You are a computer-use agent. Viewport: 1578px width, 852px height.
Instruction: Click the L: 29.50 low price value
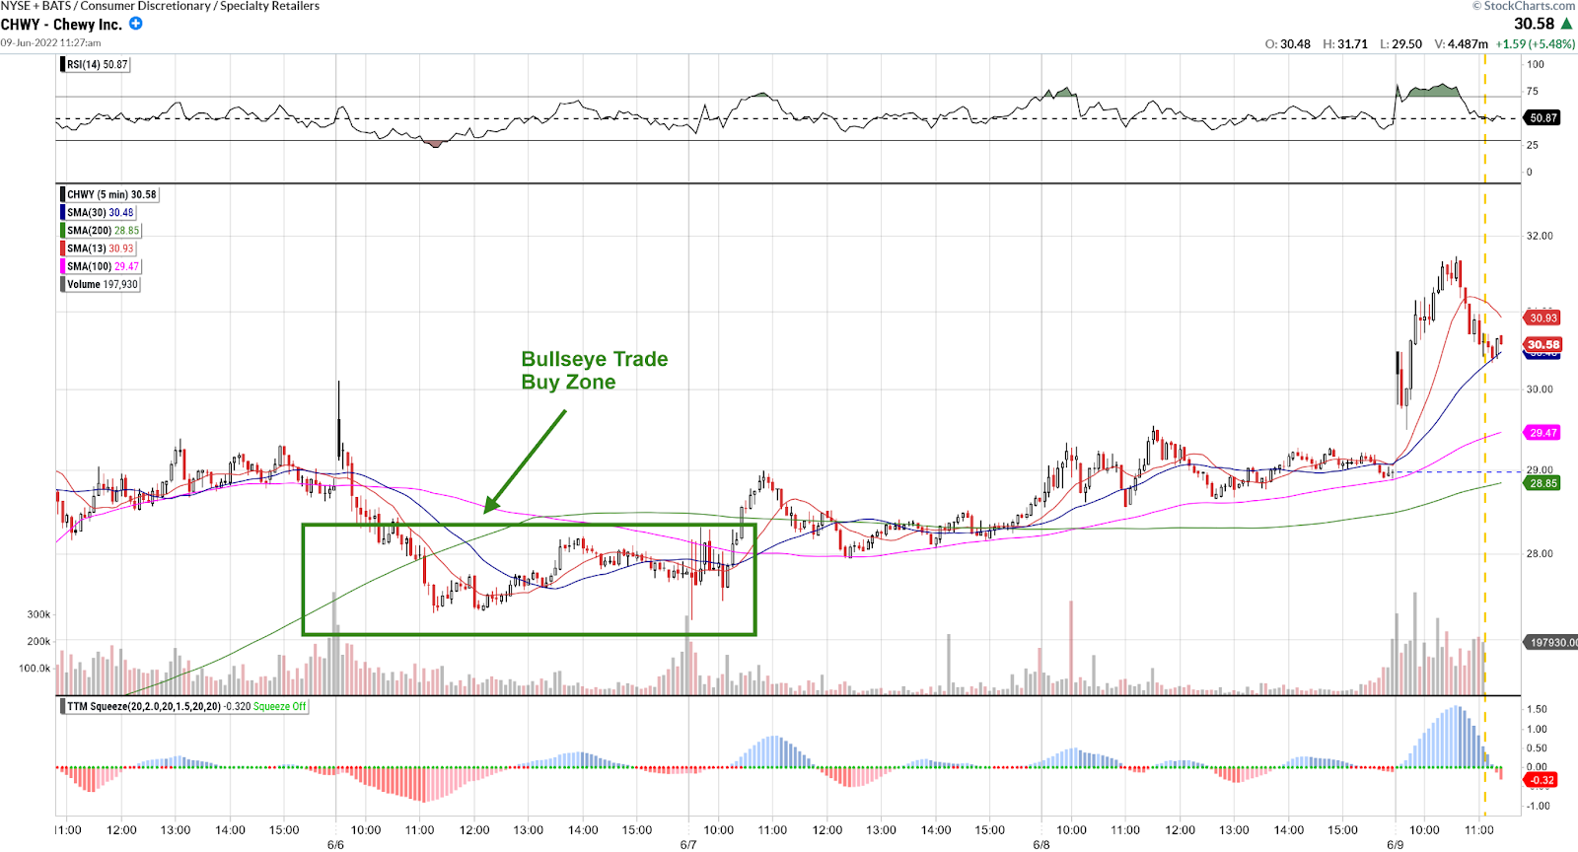click(1401, 44)
